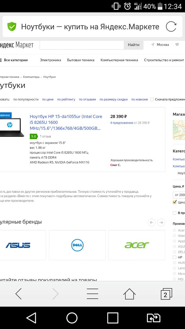
Task: Sort by по отзывам
Action: (87, 99)
